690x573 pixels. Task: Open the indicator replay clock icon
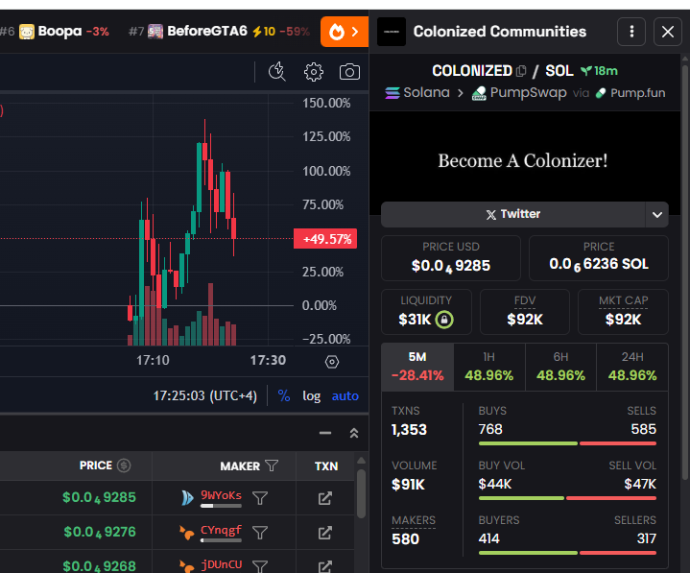click(277, 72)
